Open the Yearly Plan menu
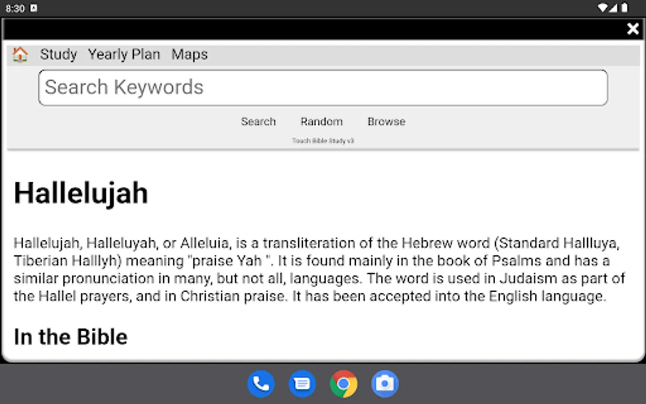646x404 pixels. click(124, 54)
